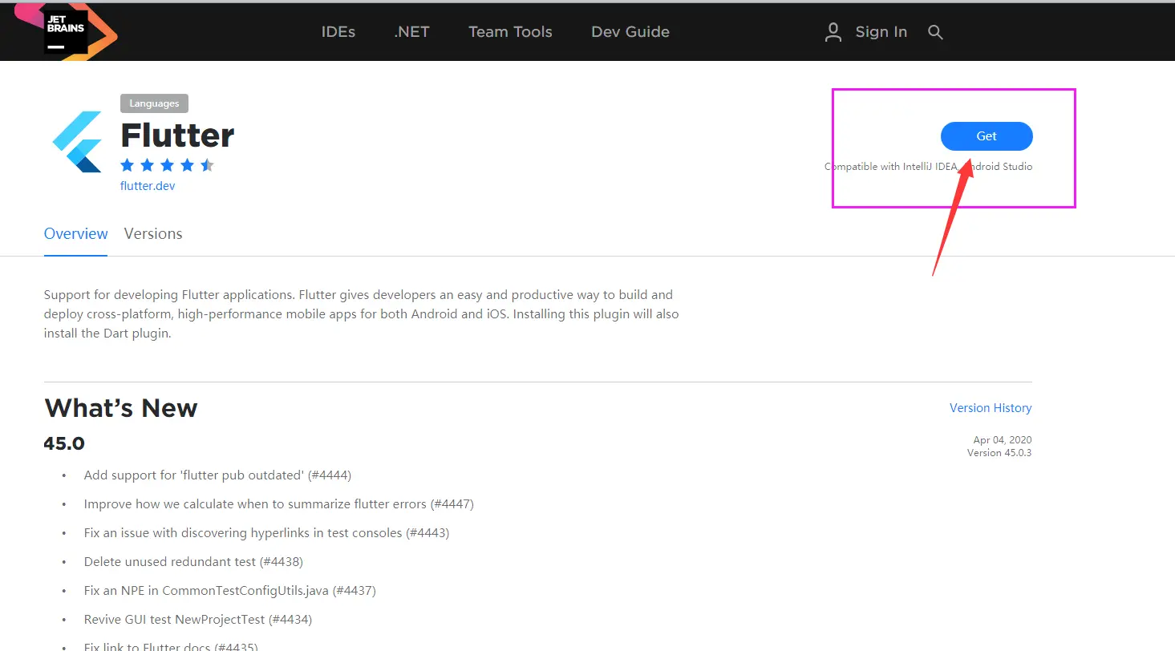Screen dimensions: 1175x651
Task: Click the 'Apr 04, 2020' date
Action: (x=1003, y=440)
